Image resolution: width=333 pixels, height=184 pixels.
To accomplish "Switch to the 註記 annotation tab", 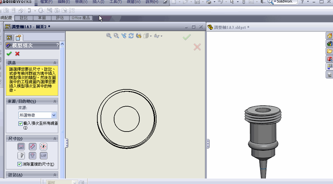I will (x=24, y=18).
